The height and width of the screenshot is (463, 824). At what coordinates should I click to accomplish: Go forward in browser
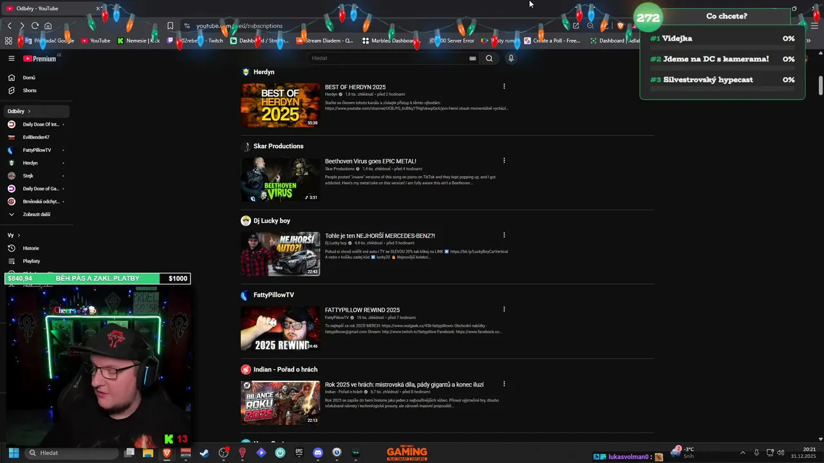tap(22, 26)
